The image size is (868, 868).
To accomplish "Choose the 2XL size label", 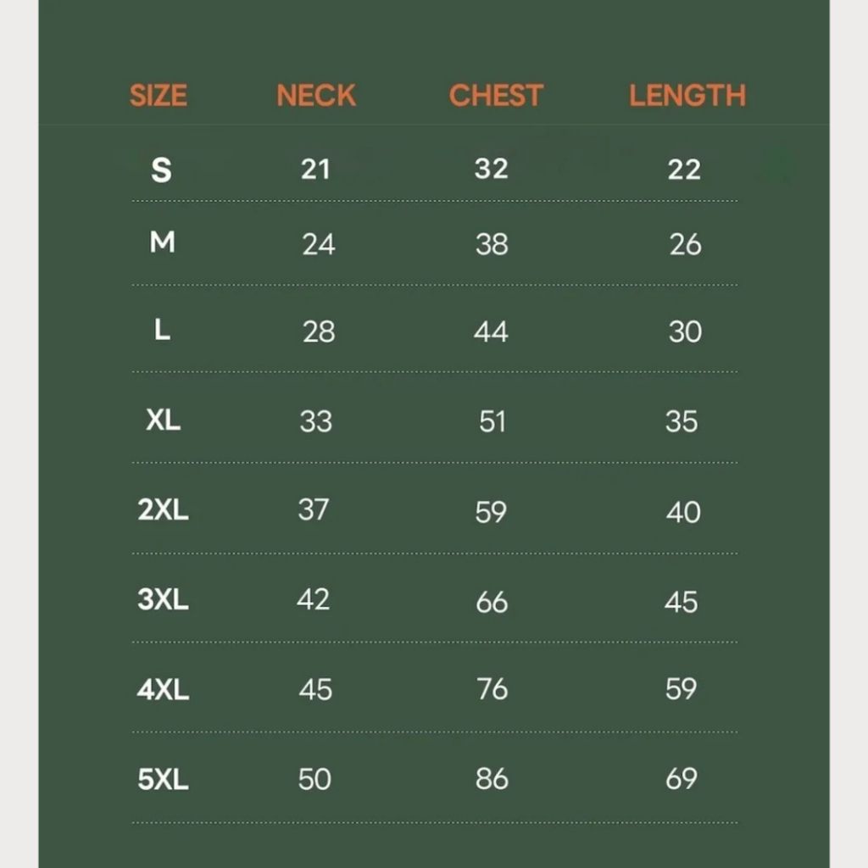I will point(163,511).
